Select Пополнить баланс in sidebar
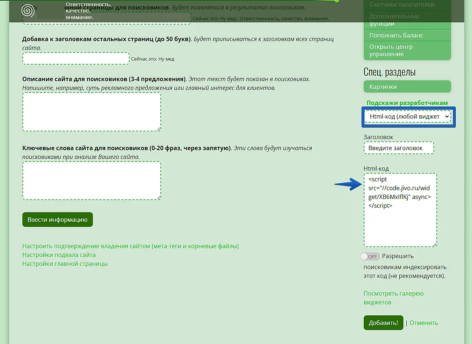This screenshot has height=344, width=472. tap(407, 35)
